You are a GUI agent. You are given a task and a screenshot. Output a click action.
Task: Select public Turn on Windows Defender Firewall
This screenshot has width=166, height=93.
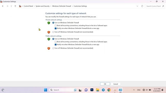click(x=53, y=39)
